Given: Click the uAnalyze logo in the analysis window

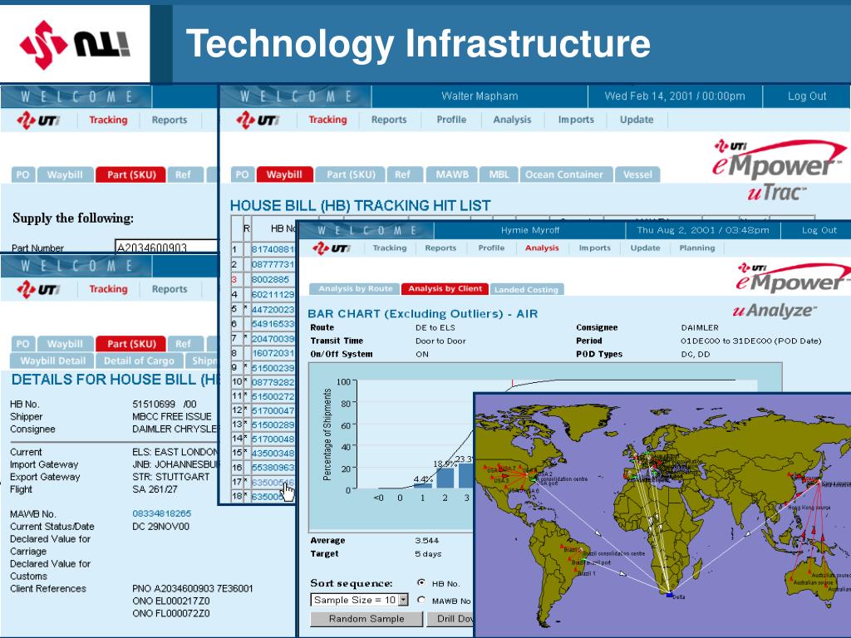Looking at the screenshot, I should point(774,311).
